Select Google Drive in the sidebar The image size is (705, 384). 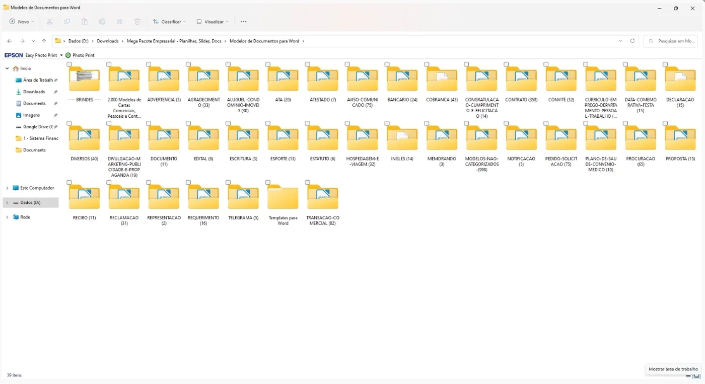(x=36, y=127)
